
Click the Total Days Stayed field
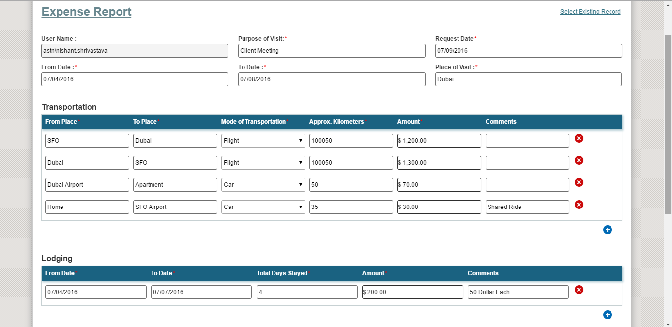[x=307, y=292]
